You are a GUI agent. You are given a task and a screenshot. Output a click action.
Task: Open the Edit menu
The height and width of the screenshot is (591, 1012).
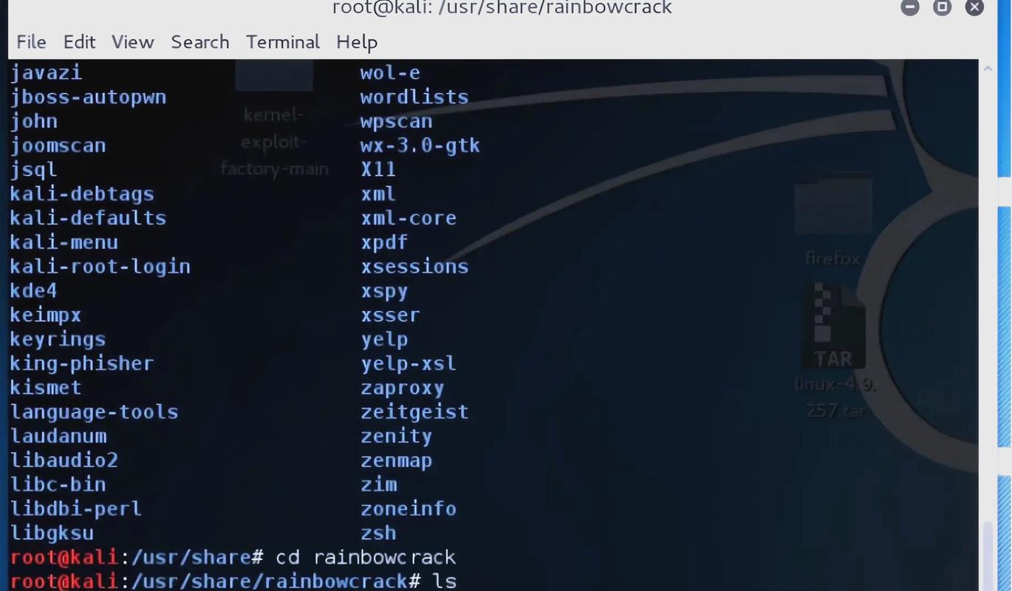point(79,42)
